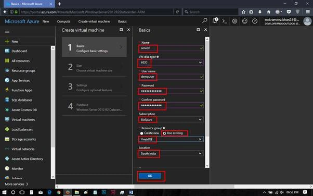Click the green plus New icon

pos(7,41)
